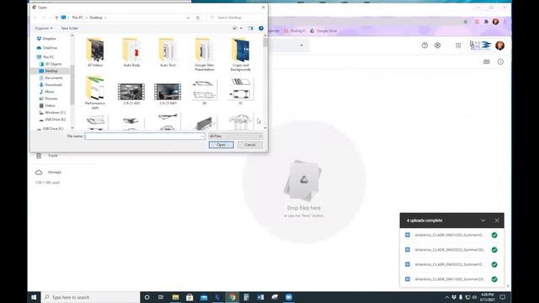Screen dimensions: 539x303
Task: Open Microsoft Store from taskbar
Action: (x=189, y=297)
